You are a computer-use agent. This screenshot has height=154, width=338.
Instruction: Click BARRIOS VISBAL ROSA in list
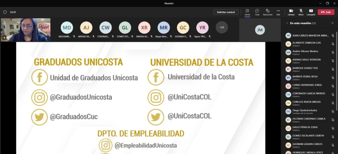click(x=310, y=78)
